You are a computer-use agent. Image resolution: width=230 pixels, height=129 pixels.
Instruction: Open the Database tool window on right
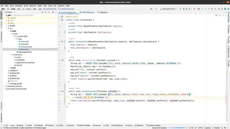(x=229, y=29)
